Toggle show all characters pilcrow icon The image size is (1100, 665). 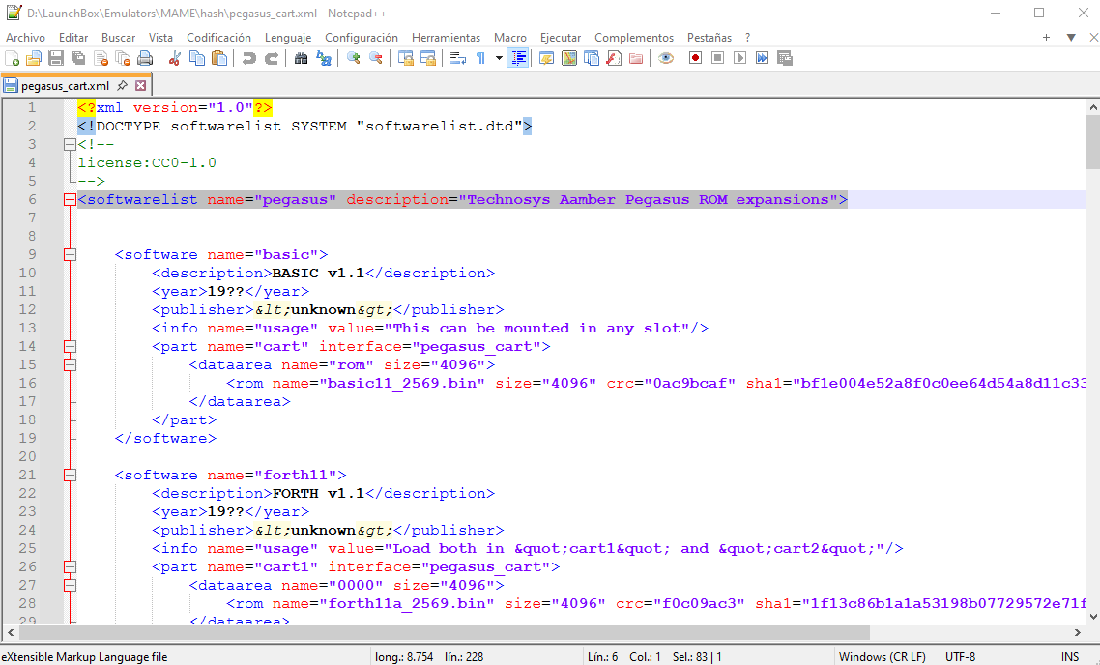click(x=480, y=58)
